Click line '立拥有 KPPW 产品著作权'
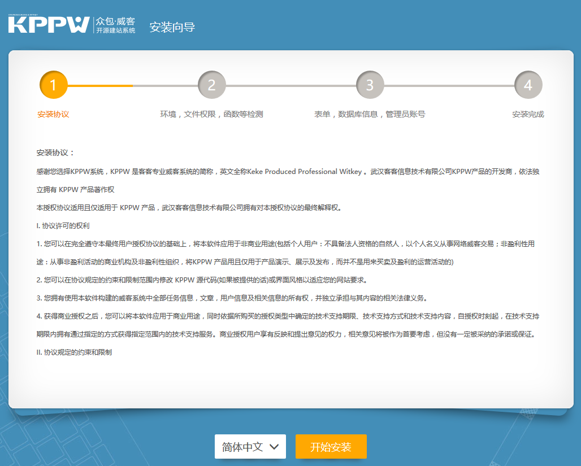The height and width of the screenshot is (466, 581). 75,190
